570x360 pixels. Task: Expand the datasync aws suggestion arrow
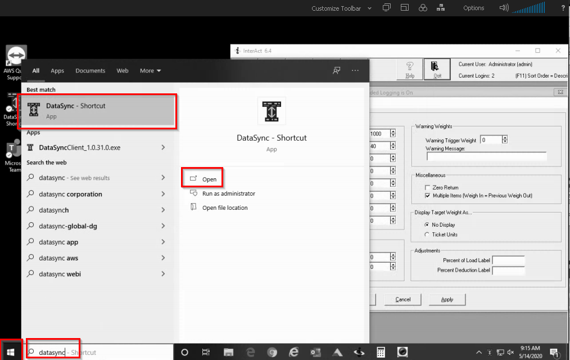[x=163, y=258]
